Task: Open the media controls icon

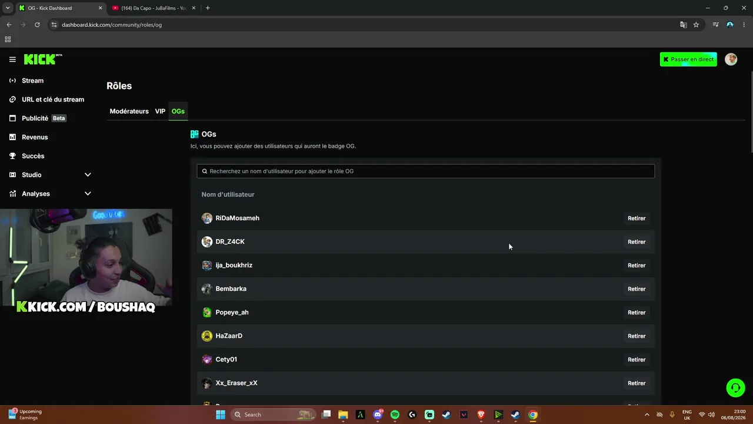Action: tap(715, 25)
